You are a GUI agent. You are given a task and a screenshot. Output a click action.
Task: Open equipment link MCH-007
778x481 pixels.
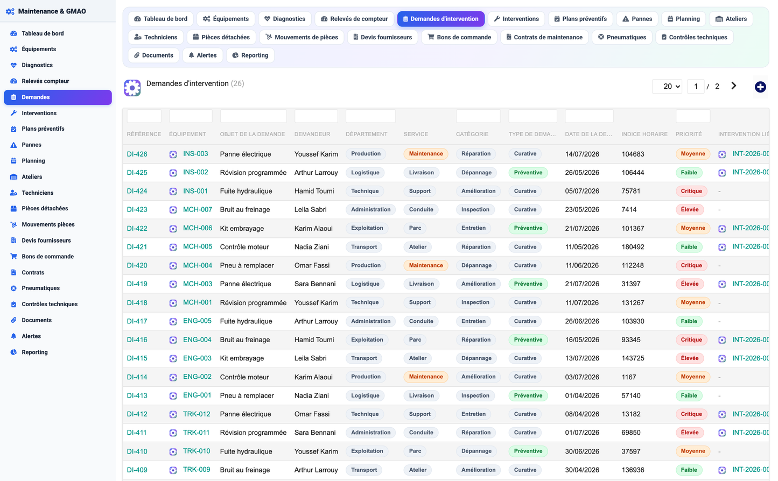(x=198, y=209)
